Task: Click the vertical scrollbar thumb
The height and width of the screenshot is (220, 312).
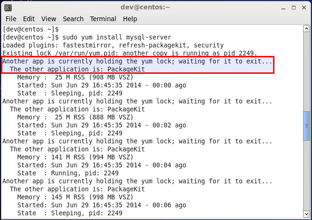Action: click(x=306, y=126)
